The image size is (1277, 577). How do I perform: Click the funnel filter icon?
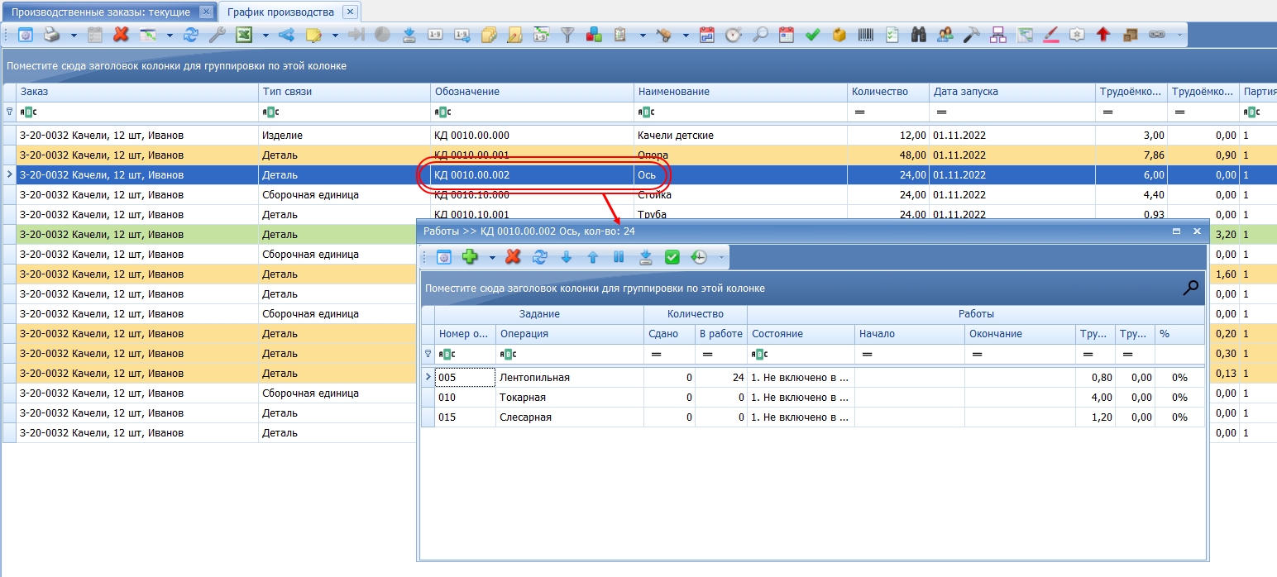coord(567,35)
